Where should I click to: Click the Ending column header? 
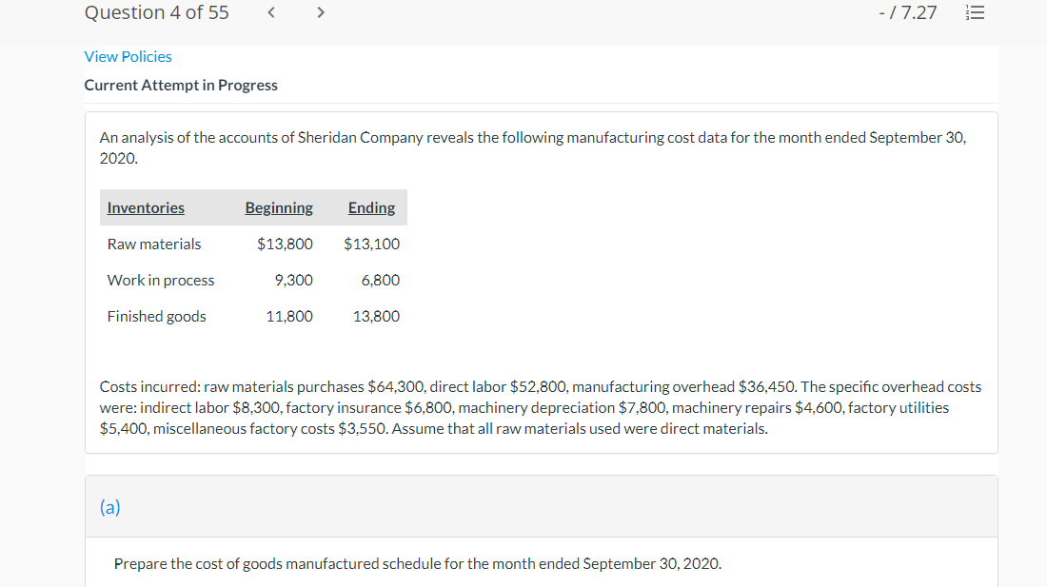click(x=371, y=208)
